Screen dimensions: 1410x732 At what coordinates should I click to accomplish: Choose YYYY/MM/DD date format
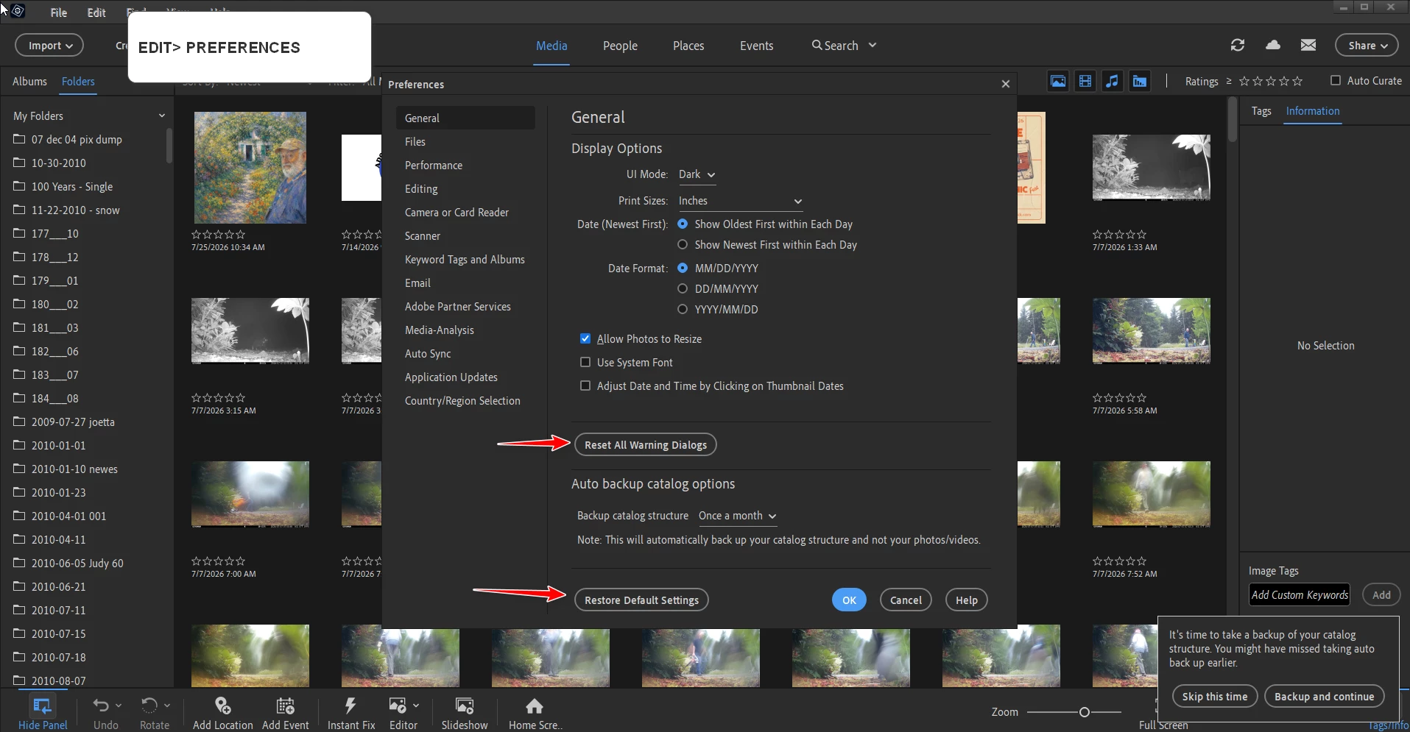tap(683, 309)
